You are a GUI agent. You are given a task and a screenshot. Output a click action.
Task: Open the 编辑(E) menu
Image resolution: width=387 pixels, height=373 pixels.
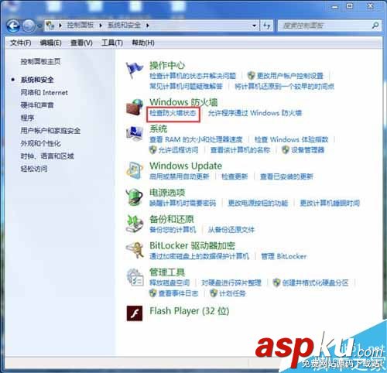[50, 43]
